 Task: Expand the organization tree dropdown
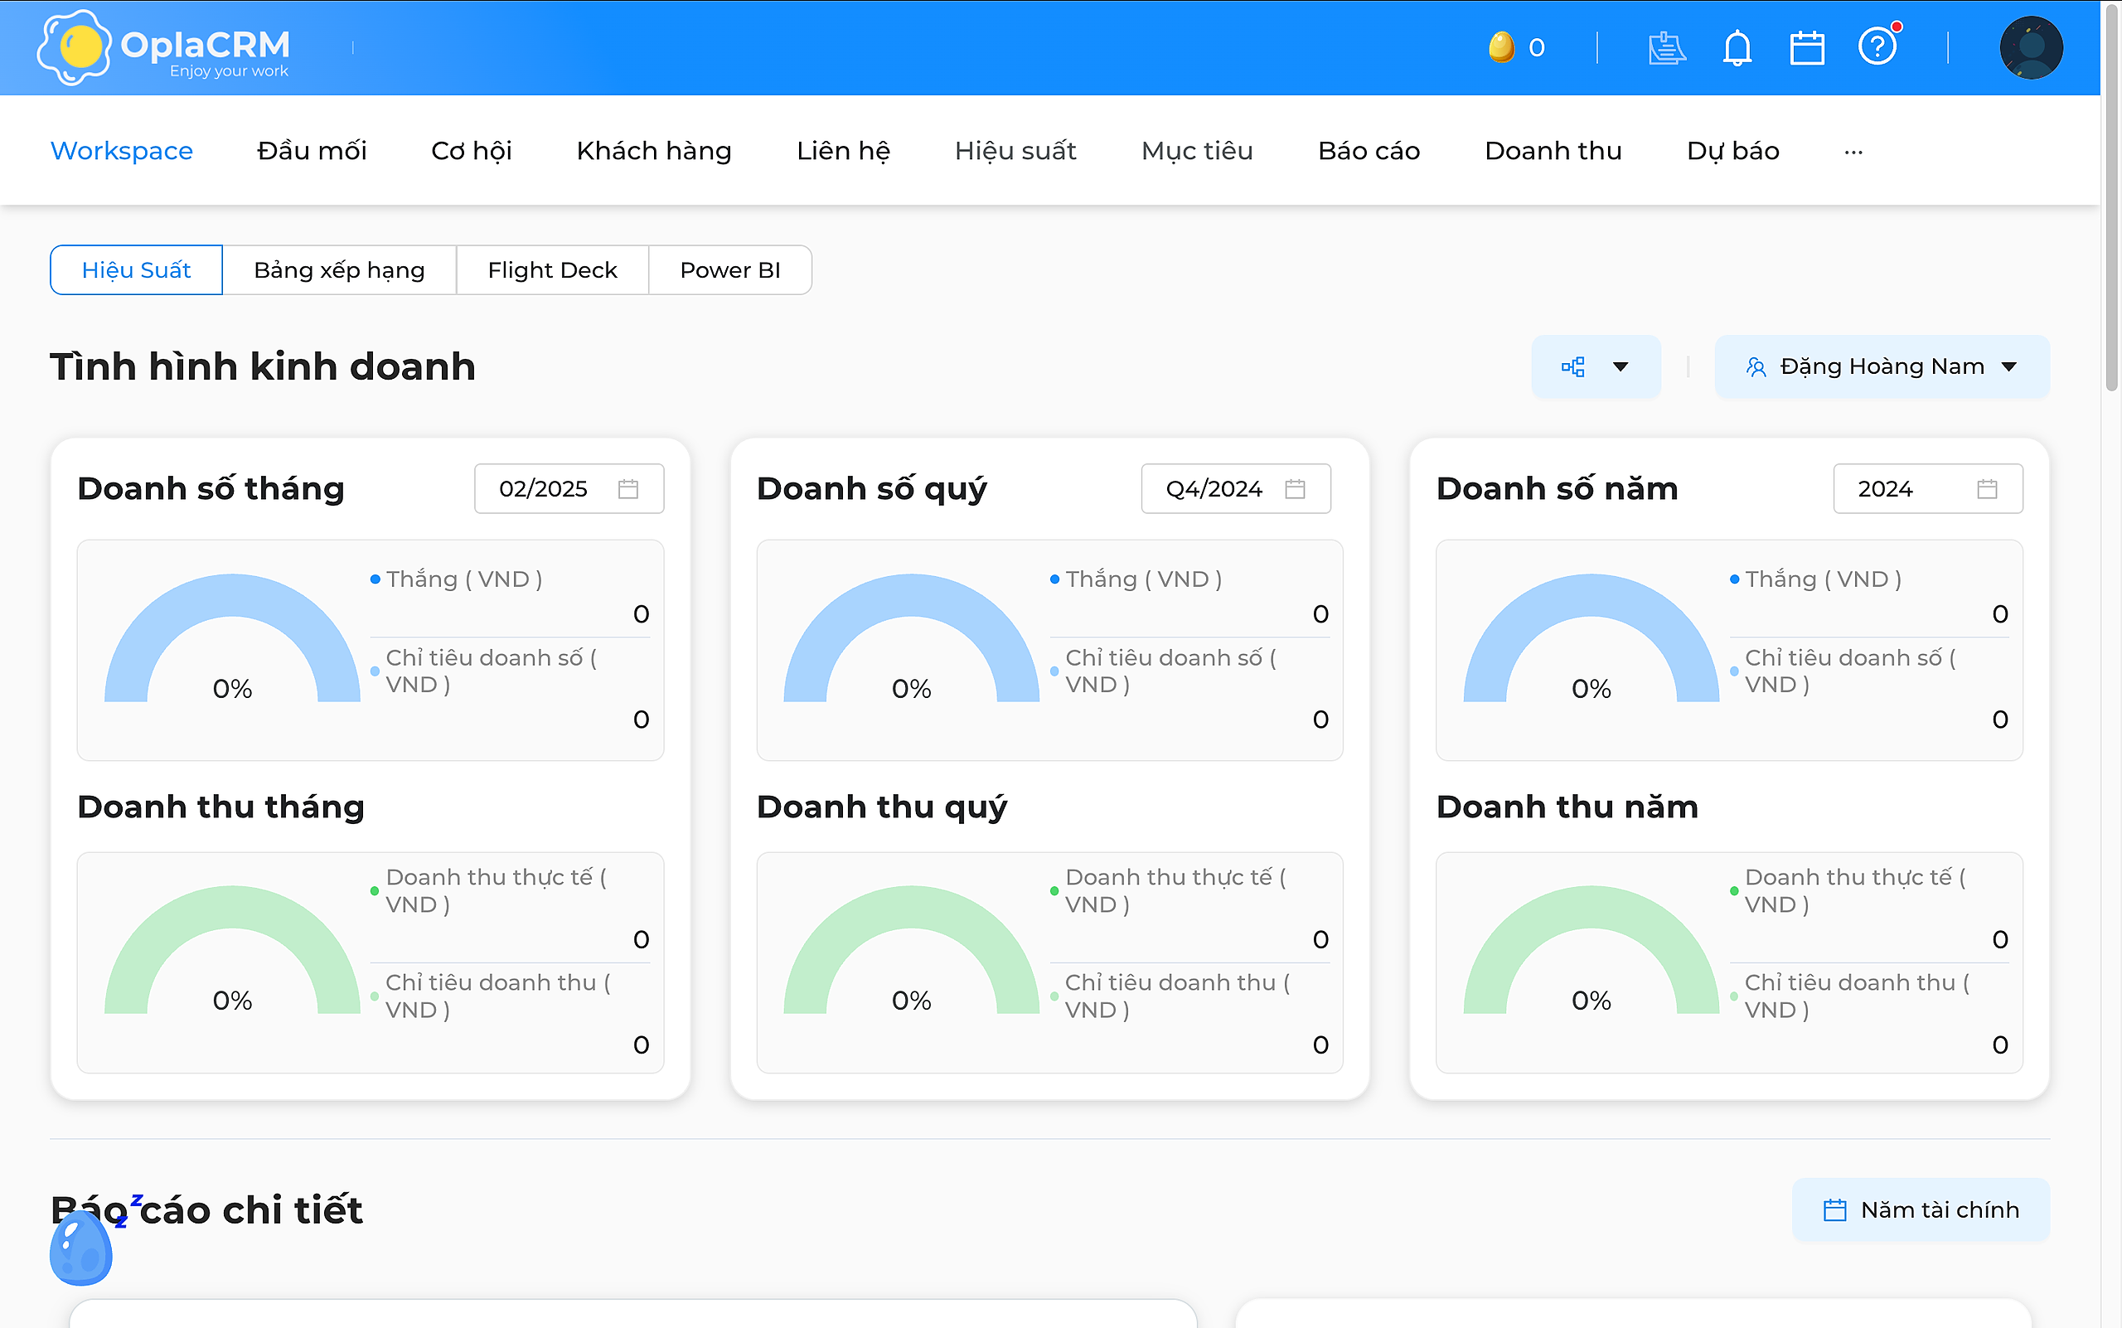(x=1595, y=366)
